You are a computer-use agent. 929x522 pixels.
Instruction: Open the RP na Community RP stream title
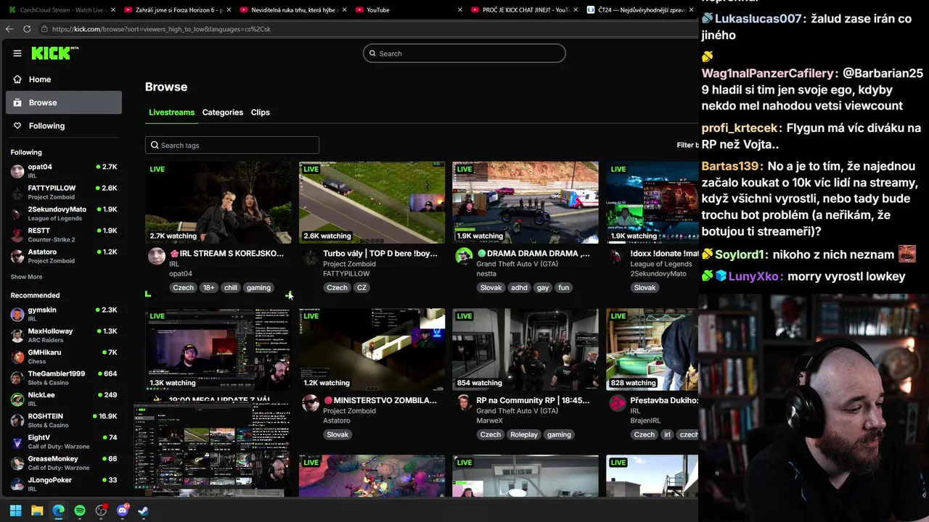[x=533, y=400]
